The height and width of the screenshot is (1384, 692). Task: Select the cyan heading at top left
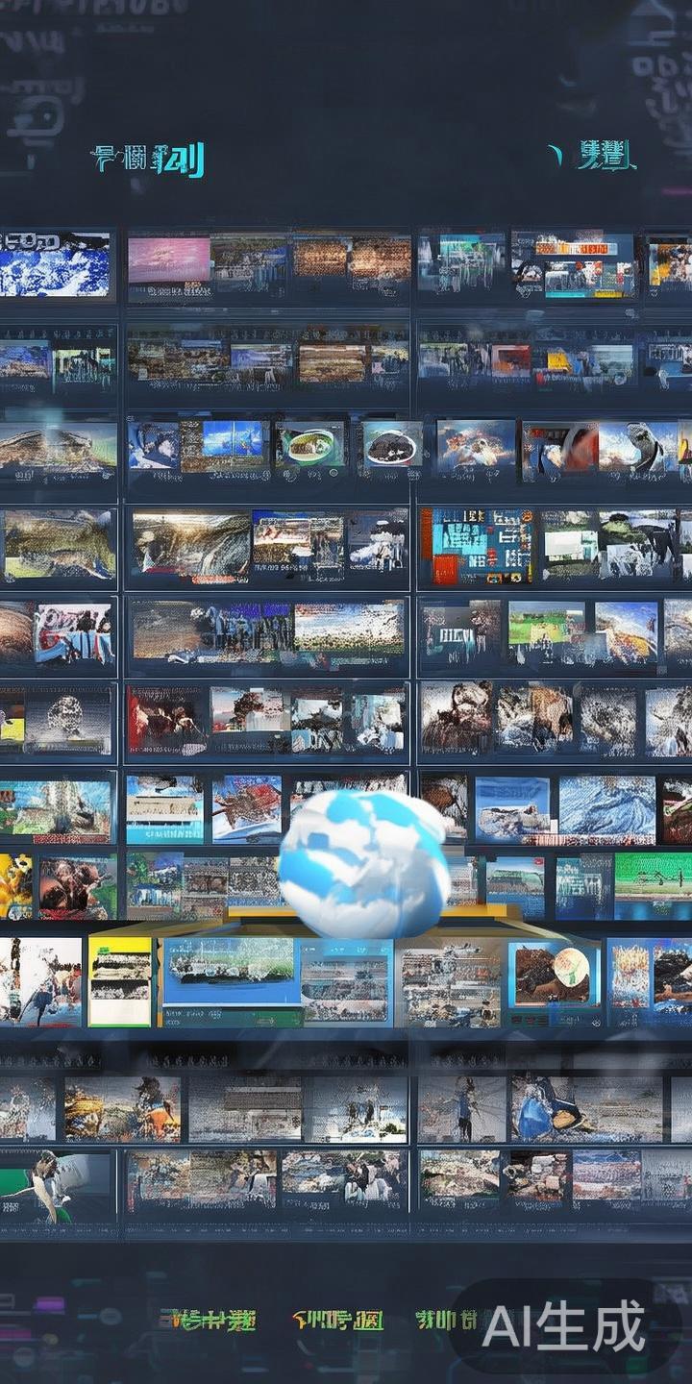[x=148, y=160]
